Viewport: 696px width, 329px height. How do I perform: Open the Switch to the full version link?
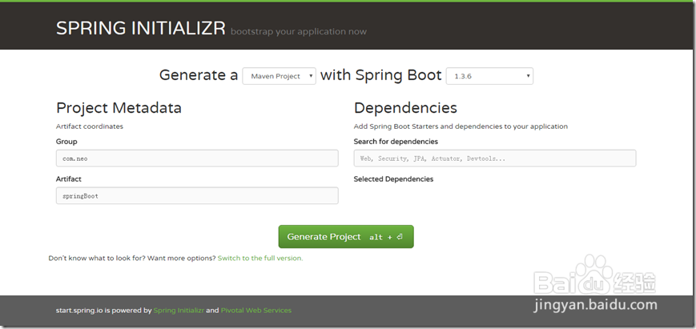(260, 258)
